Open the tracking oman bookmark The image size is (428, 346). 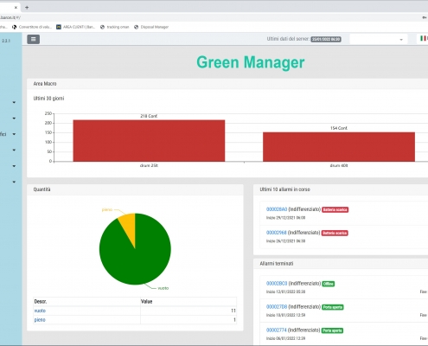pos(114,27)
